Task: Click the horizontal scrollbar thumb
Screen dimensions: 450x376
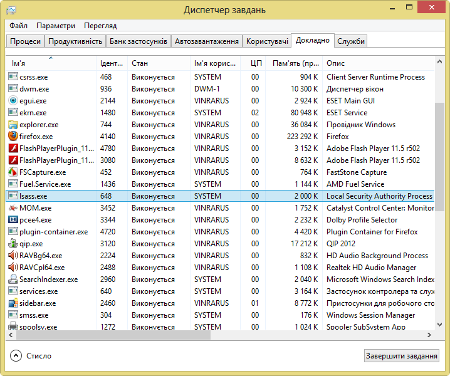Action: tap(113, 335)
